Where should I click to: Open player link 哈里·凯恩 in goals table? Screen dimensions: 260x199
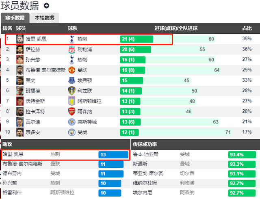[36, 39]
